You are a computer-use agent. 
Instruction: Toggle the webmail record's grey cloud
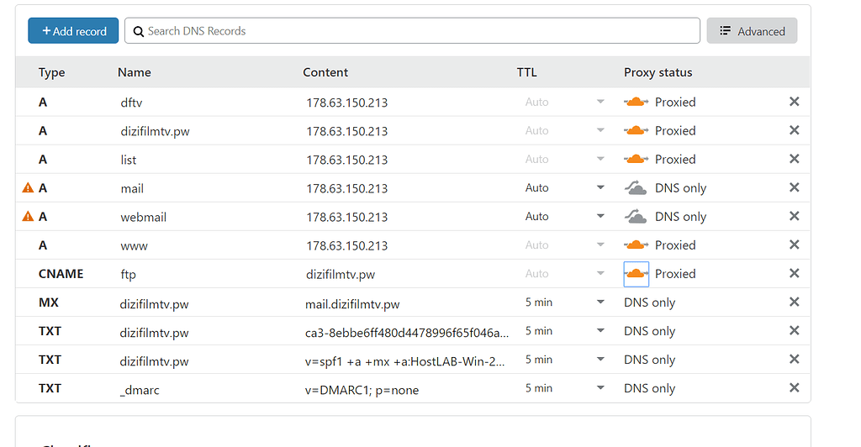pos(637,217)
